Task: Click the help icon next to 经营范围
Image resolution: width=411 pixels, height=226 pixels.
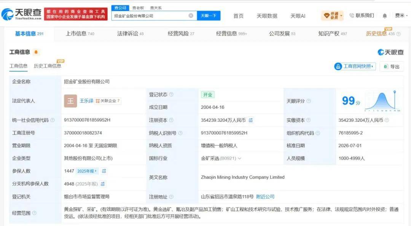Action: pyautogui.click(x=34, y=213)
